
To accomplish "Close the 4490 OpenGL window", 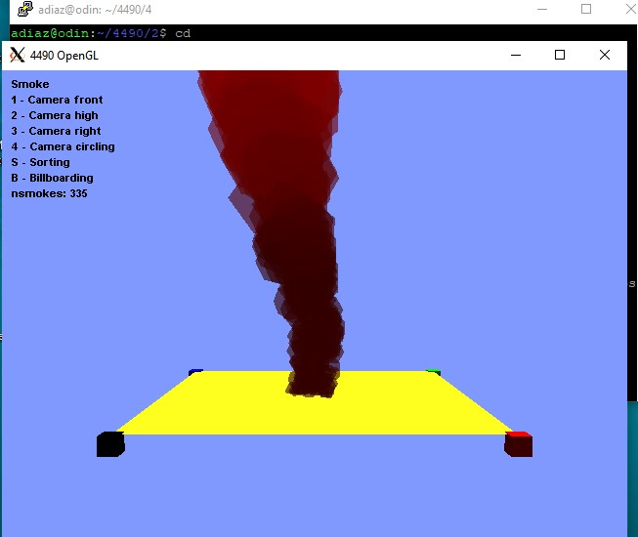I will [605, 55].
